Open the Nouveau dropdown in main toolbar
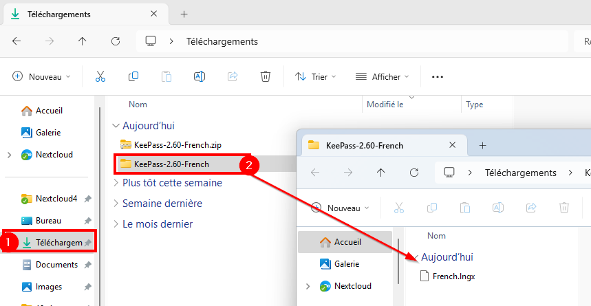This screenshot has height=306, width=591. pos(41,76)
